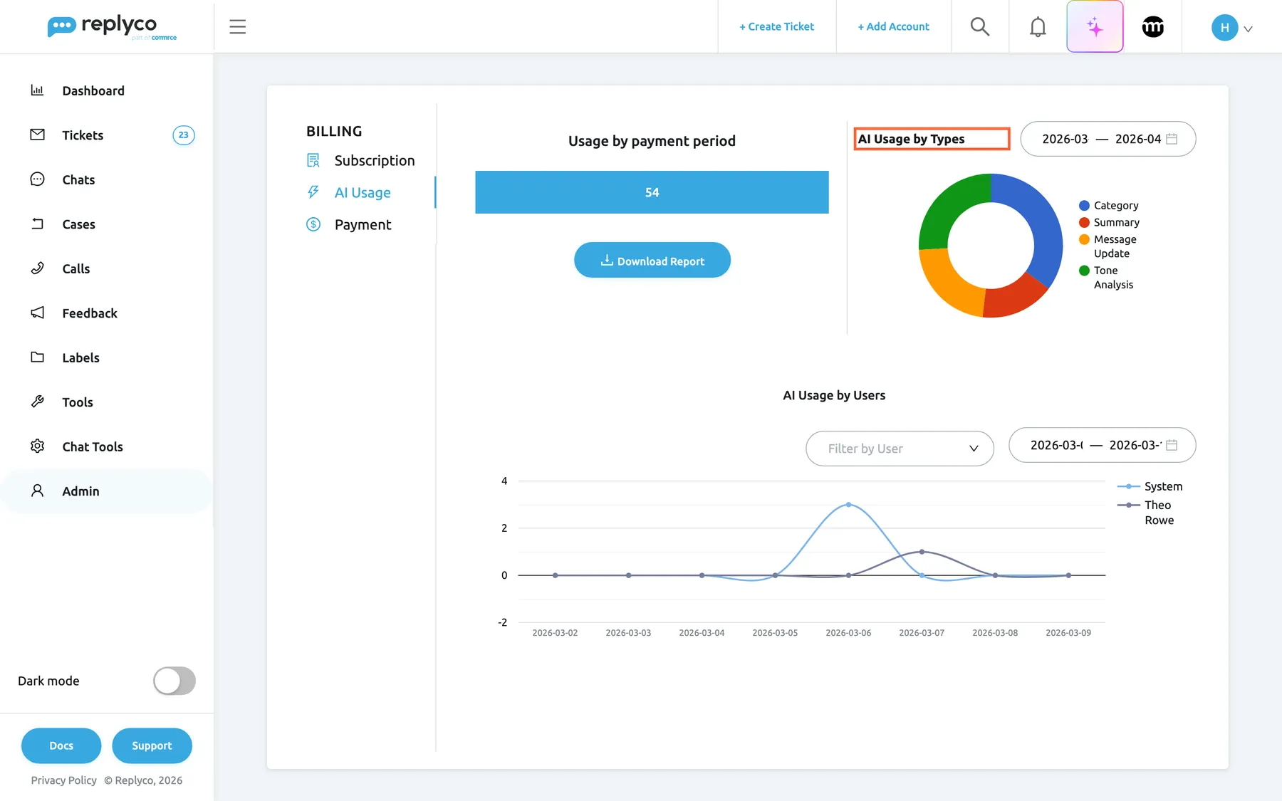Open the 2026-04 end month picker
1282x801 pixels.
pyautogui.click(x=1138, y=139)
